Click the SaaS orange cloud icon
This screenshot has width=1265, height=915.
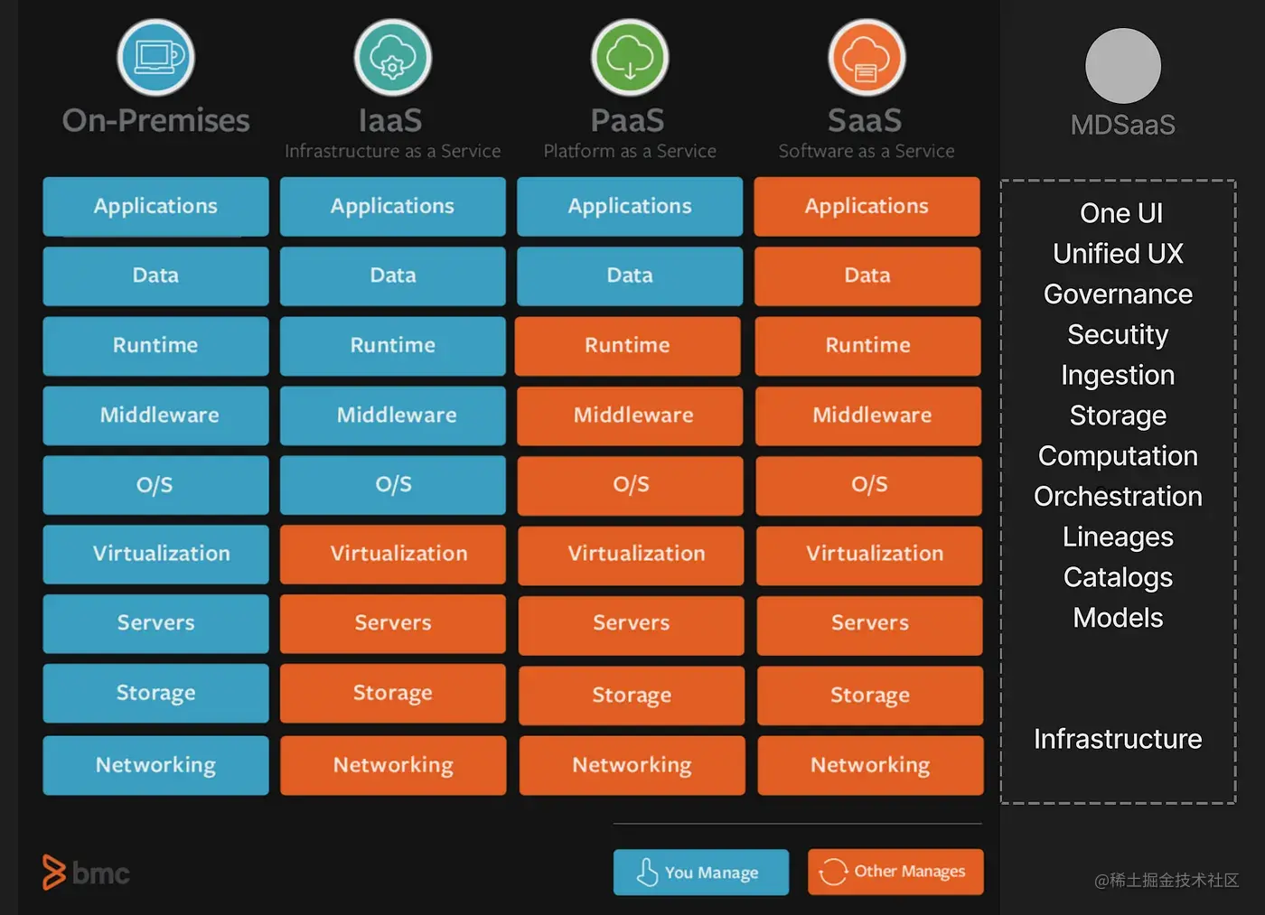866,57
